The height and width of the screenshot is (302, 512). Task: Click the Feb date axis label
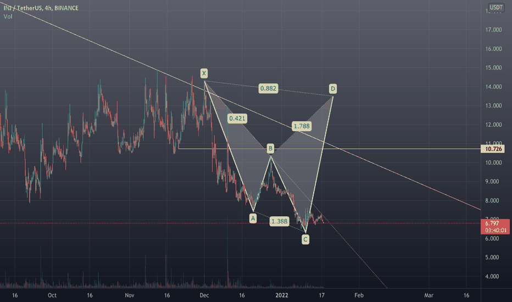pyautogui.click(x=359, y=295)
